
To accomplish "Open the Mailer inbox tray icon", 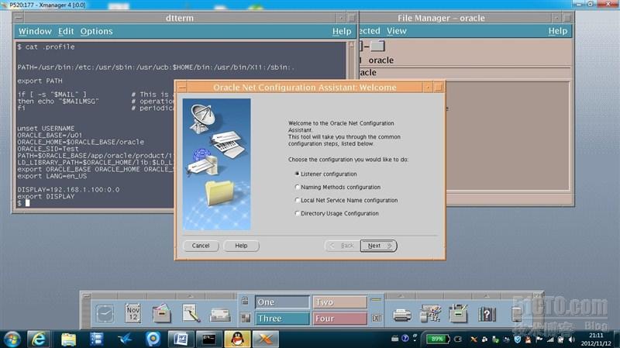I will (x=220, y=315).
